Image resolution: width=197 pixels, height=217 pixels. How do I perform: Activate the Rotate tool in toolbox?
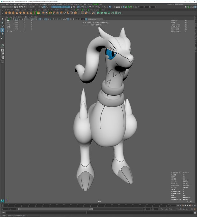2,34
